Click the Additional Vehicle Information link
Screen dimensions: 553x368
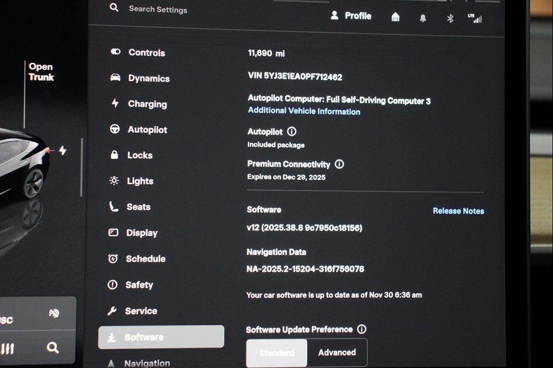pos(304,111)
